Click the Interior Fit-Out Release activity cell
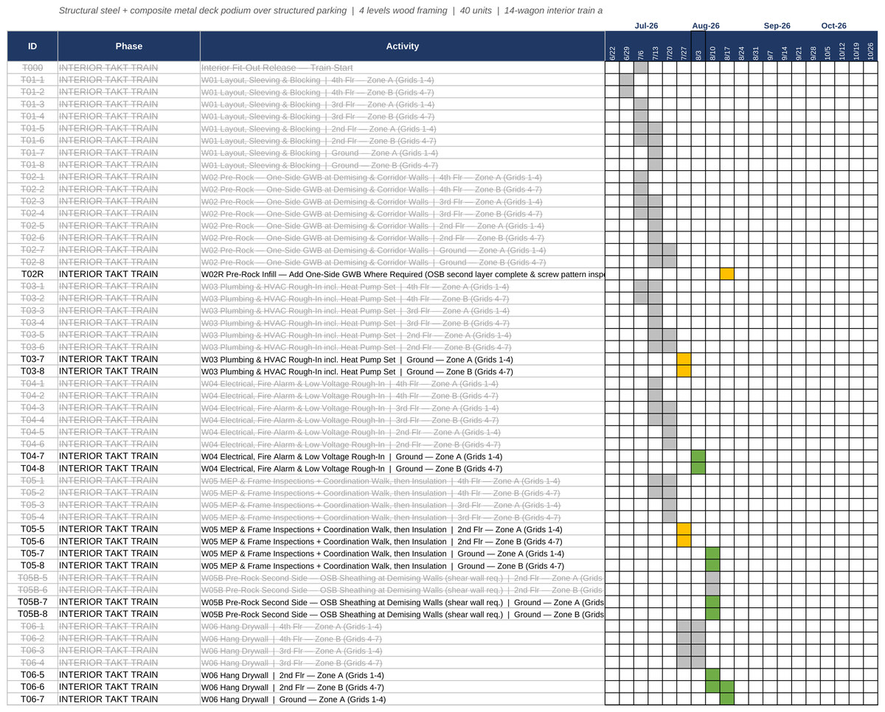The image size is (885, 712). tap(403, 67)
